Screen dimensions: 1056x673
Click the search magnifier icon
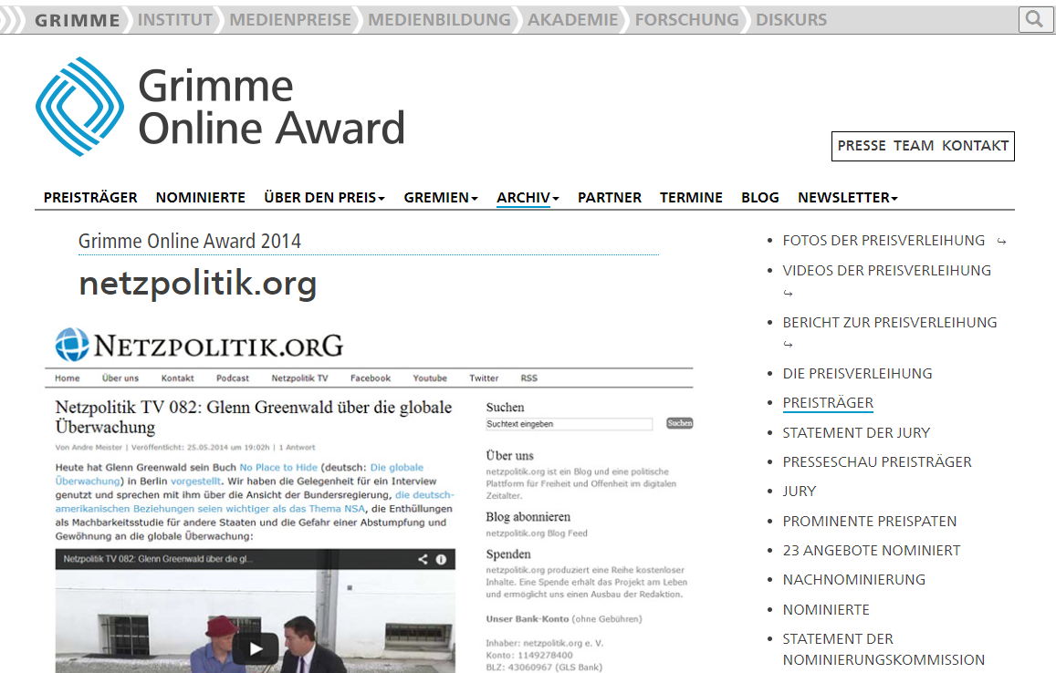(1035, 19)
